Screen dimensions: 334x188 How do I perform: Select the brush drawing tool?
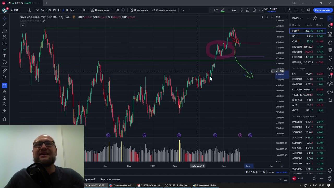pyautogui.click(x=4, y=50)
